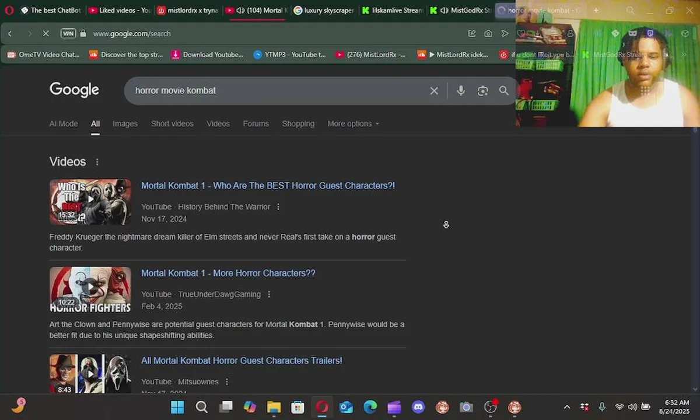Switch to AI Mode results
700x420 pixels.
tap(64, 124)
